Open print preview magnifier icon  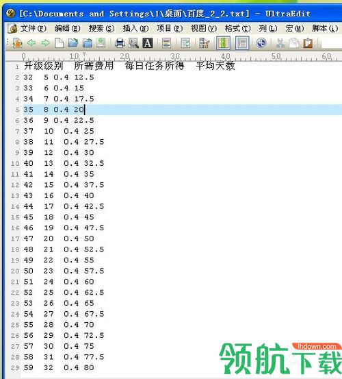click(x=133, y=43)
